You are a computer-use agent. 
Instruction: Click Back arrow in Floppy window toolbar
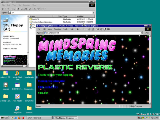pyautogui.click(x=3, y=9)
